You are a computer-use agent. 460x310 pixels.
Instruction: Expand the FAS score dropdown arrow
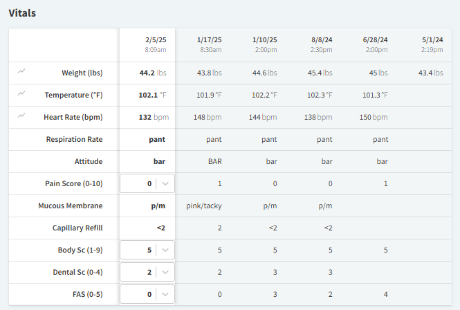[165, 294]
